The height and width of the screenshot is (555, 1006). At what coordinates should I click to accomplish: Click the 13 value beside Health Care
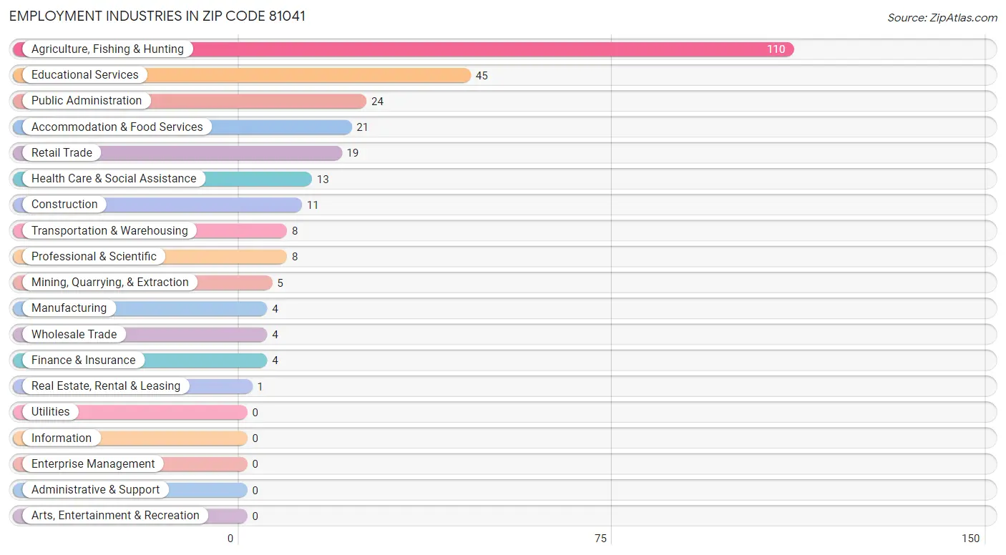(323, 180)
